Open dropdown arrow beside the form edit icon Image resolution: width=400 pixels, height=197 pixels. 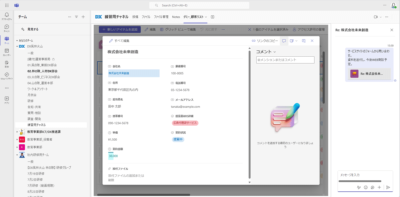[296, 41]
